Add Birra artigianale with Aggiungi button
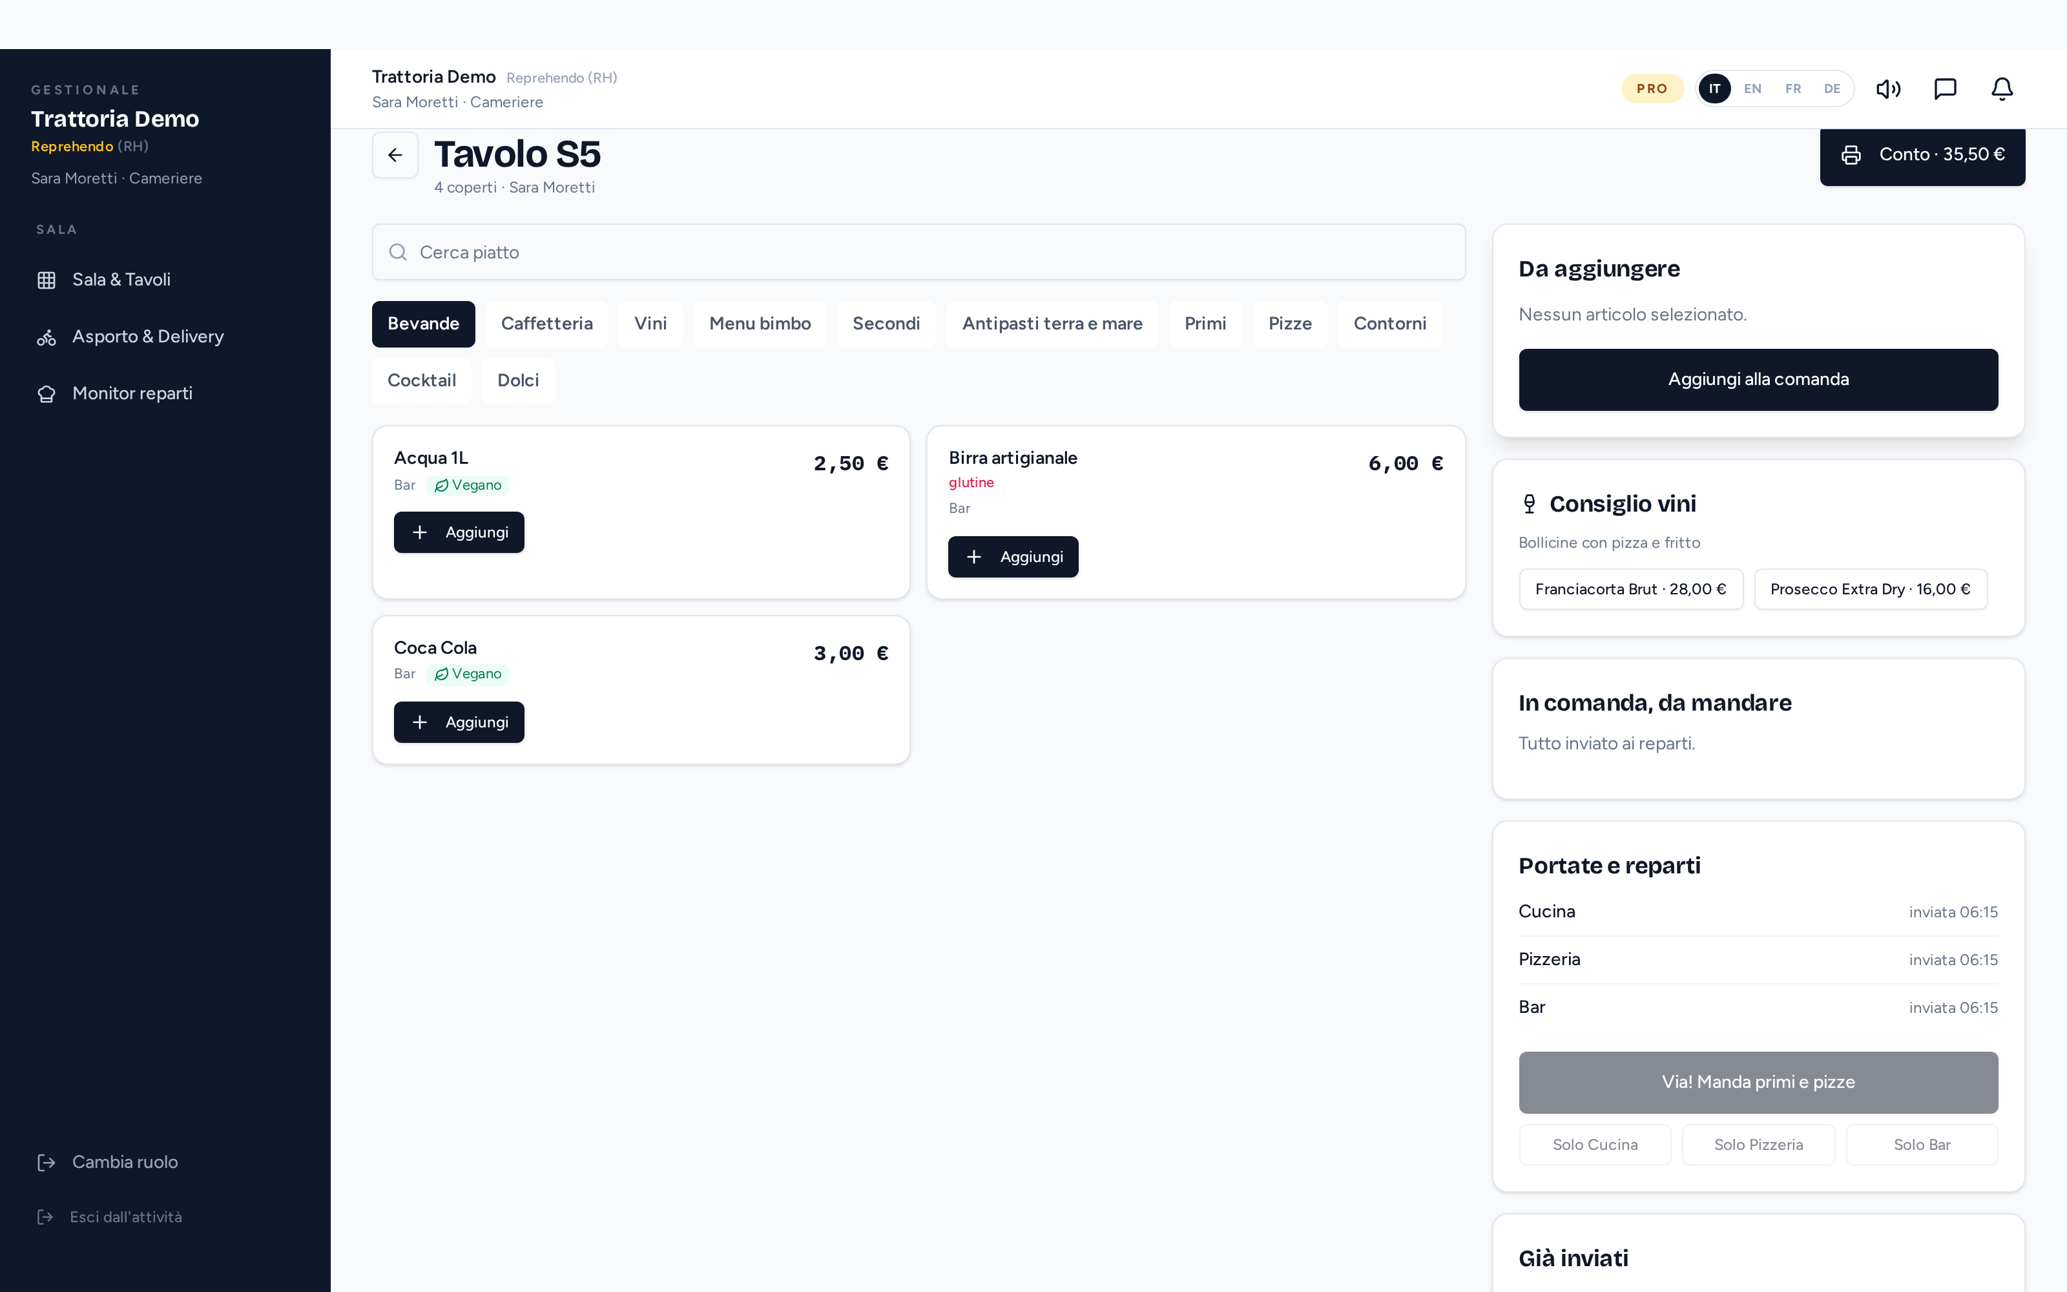Viewport: 2067px width, 1292px height. click(1013, 557)
